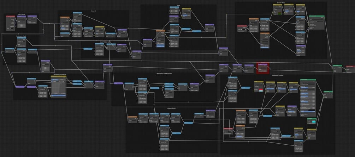
Task: Open operation dropdown in On/Off frame node
Action: pyautogui.click(x=263, y=68)
